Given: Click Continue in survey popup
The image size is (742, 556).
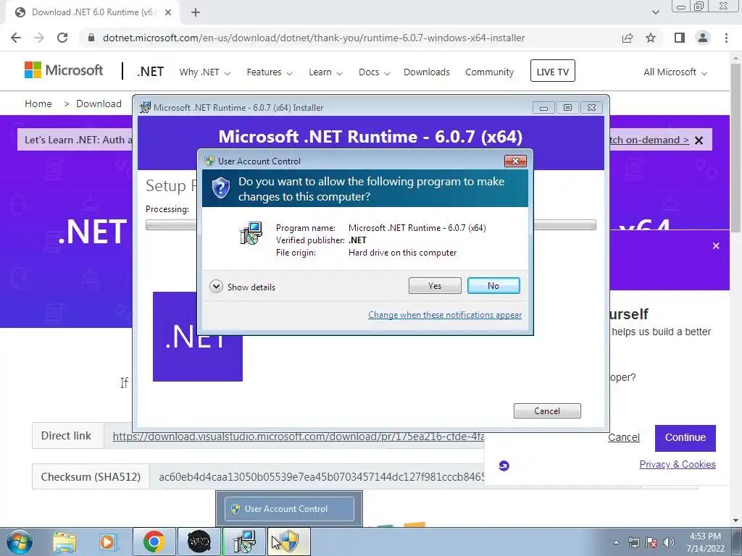Looking at the screenshot, I should coord(685,438).
